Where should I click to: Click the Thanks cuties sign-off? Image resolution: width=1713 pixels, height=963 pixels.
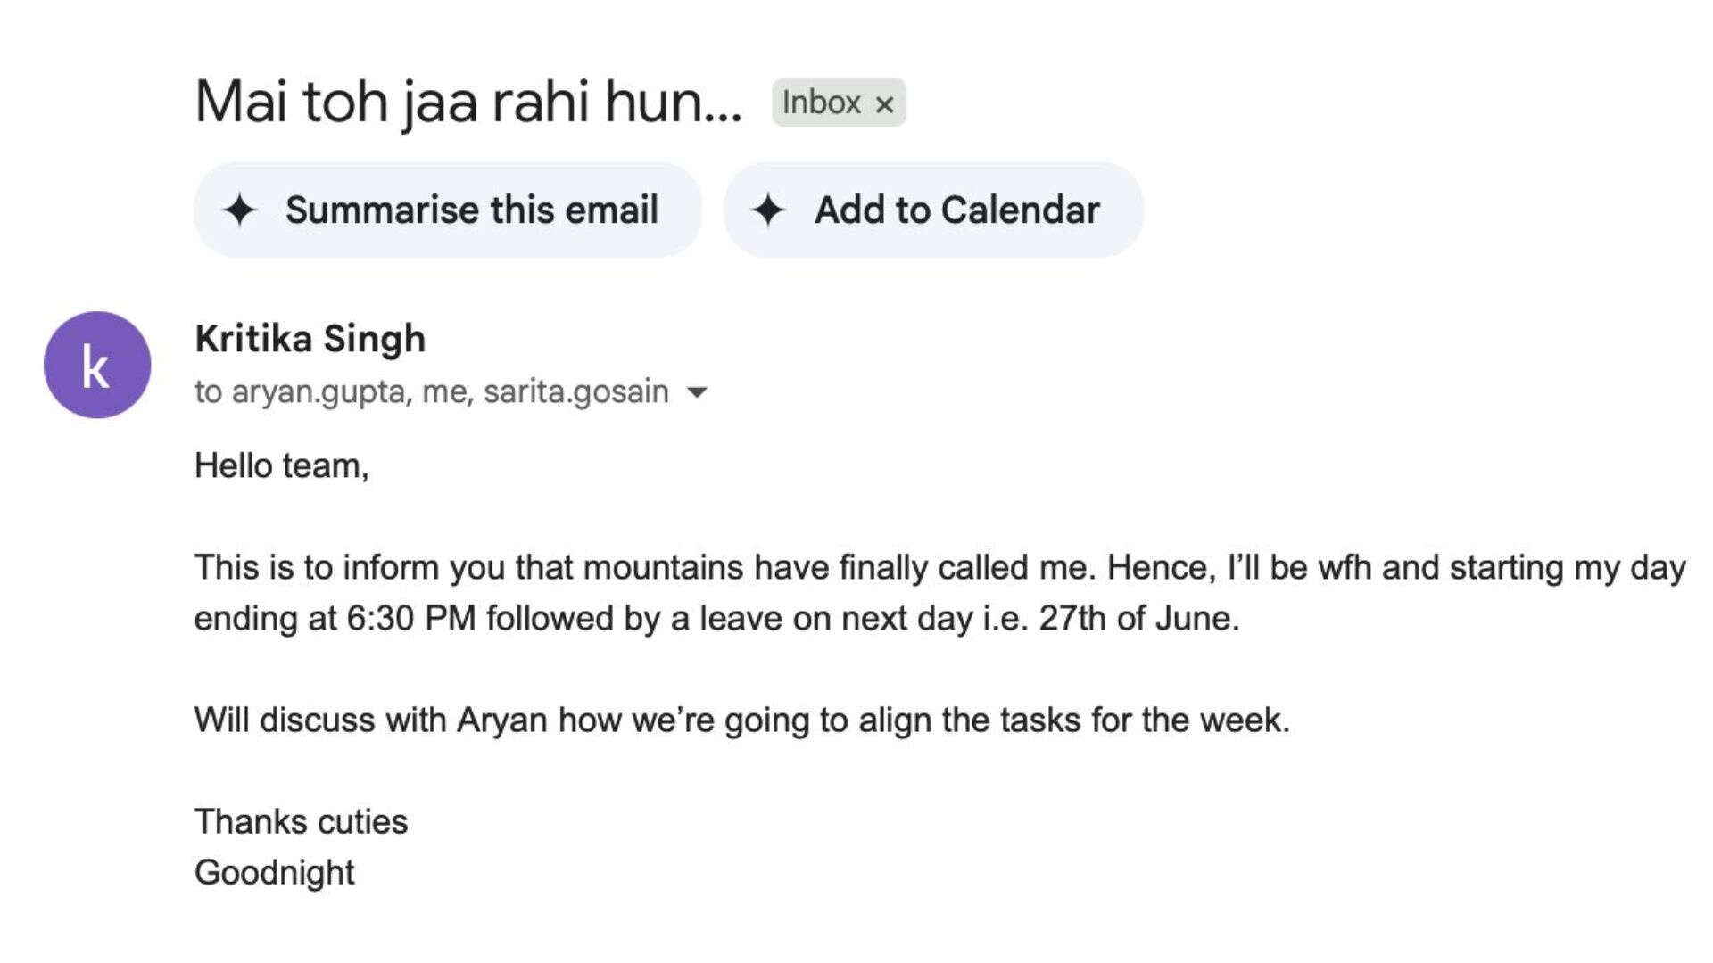pos(301,821)
